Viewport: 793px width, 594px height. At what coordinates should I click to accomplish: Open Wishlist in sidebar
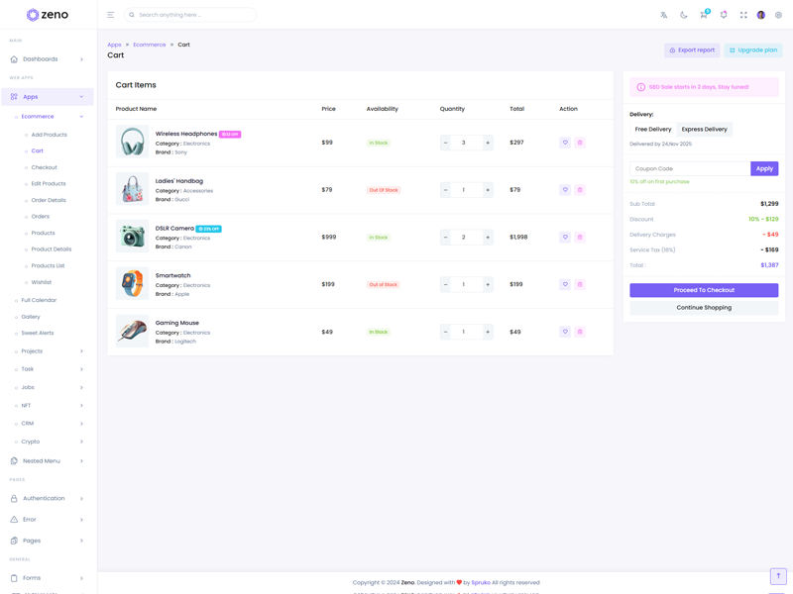click(x=42, y=282)
